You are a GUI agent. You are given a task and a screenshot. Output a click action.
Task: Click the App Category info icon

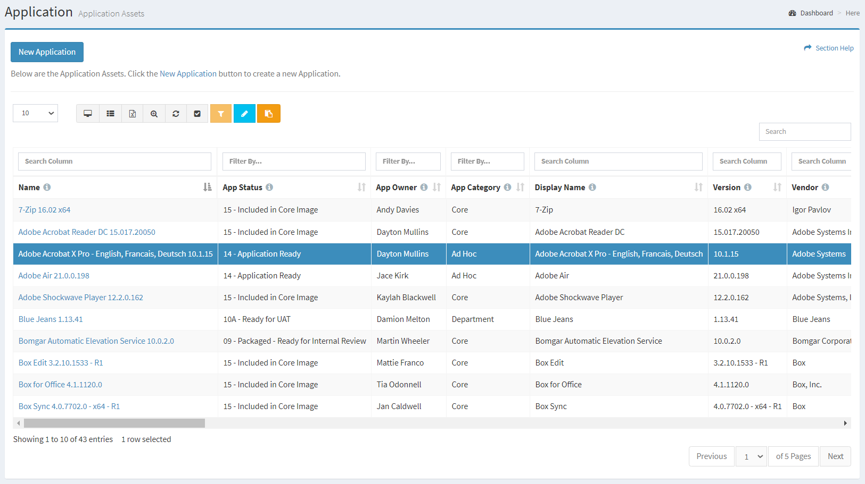507,187
